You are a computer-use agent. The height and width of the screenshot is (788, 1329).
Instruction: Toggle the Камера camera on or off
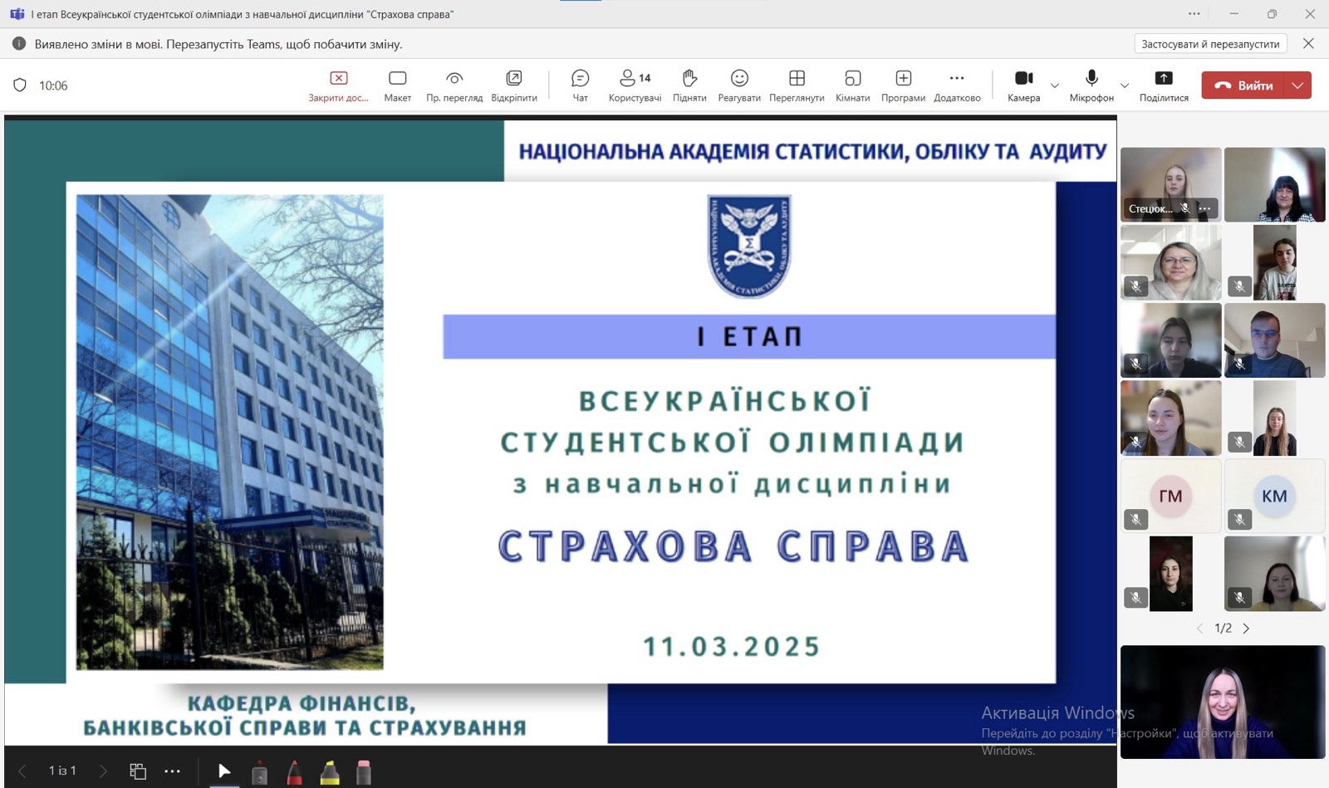pyautogui.click(x=1023, y=86)
